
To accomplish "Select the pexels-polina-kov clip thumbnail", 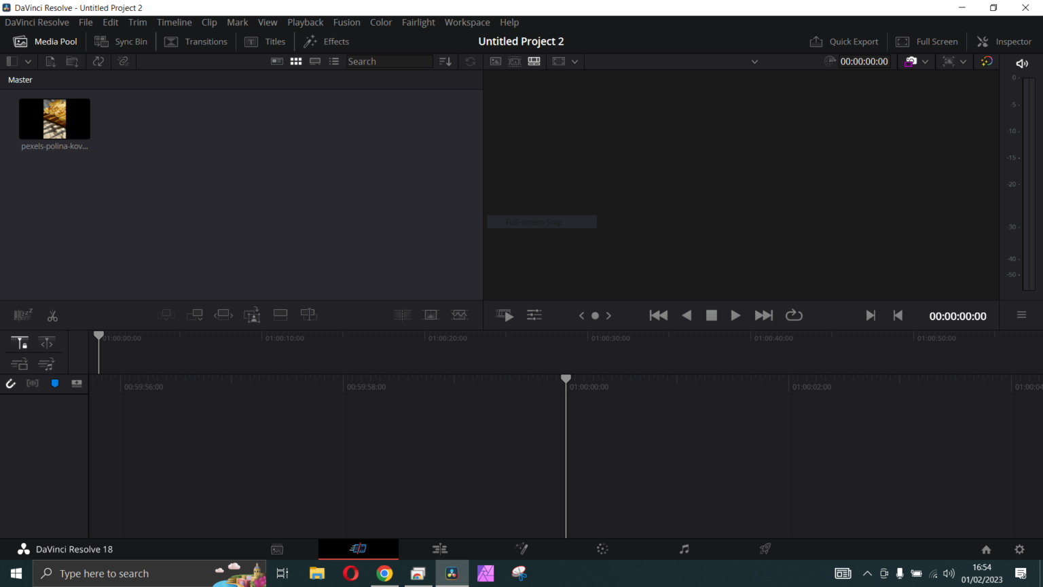I will tap(54, 119).
